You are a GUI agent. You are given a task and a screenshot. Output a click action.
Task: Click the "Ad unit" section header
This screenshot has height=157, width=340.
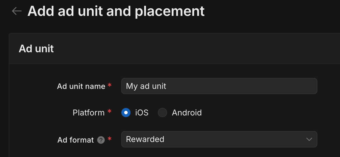pyautogui.click(x=36, y=49)
